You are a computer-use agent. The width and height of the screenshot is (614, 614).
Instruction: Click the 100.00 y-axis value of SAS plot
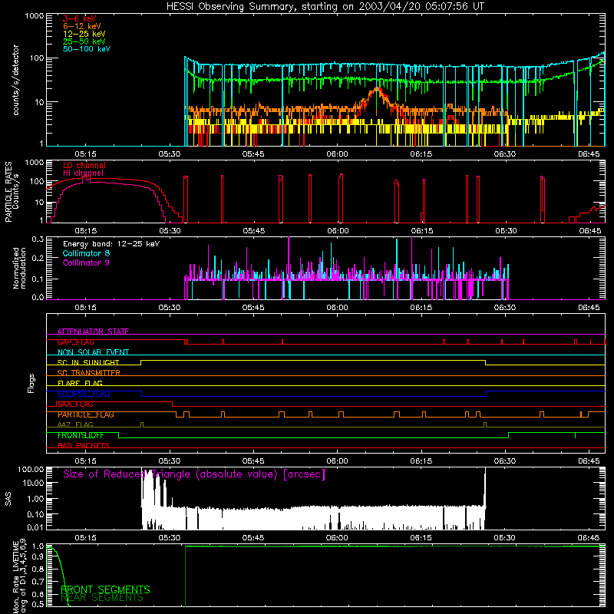(31, 470)
